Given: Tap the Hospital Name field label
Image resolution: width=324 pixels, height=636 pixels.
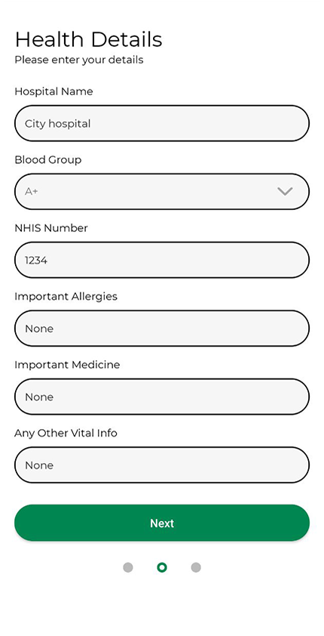Looking at the screenshot, I should pos(53,91).
